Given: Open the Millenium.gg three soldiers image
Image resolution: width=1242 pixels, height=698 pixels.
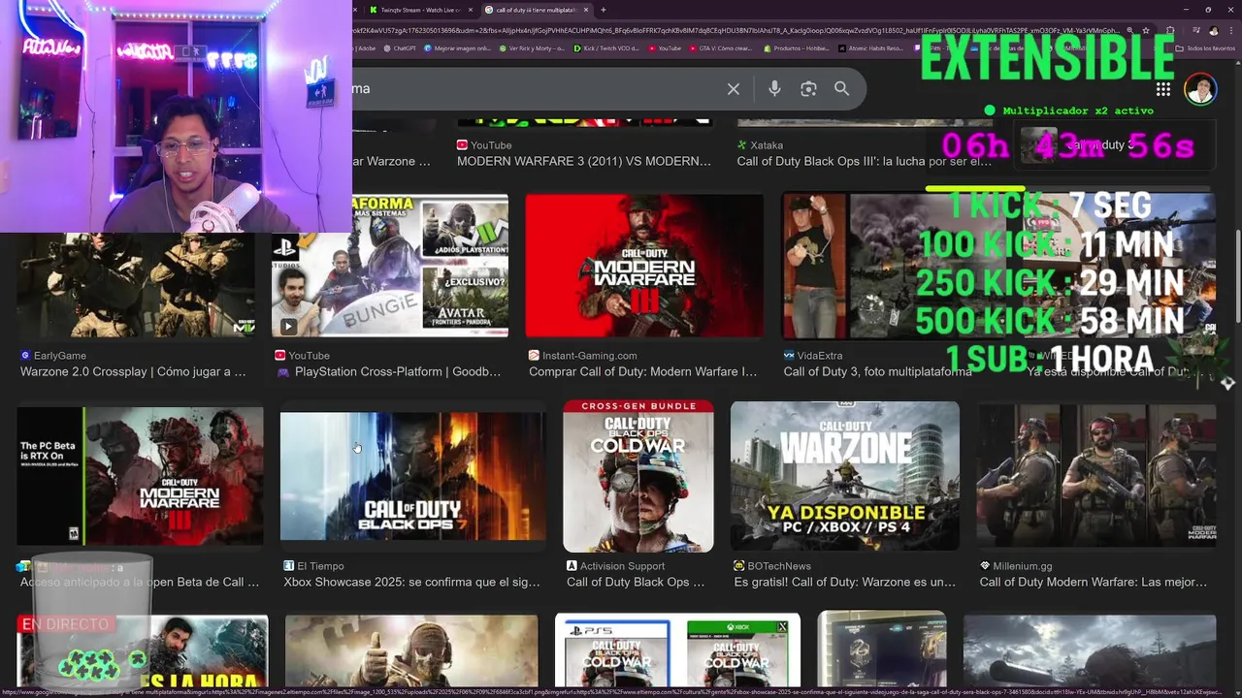Looking at the screenshot, I should pos(1096,476).
